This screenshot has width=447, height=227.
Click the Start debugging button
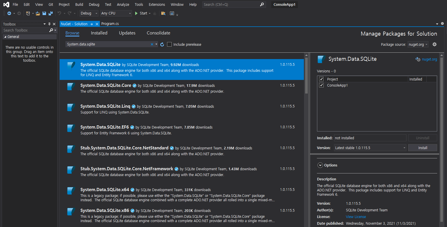(x=141, y=13)
